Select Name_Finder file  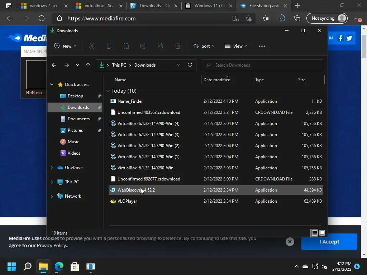pyautogui.click(x=216, y=101)
